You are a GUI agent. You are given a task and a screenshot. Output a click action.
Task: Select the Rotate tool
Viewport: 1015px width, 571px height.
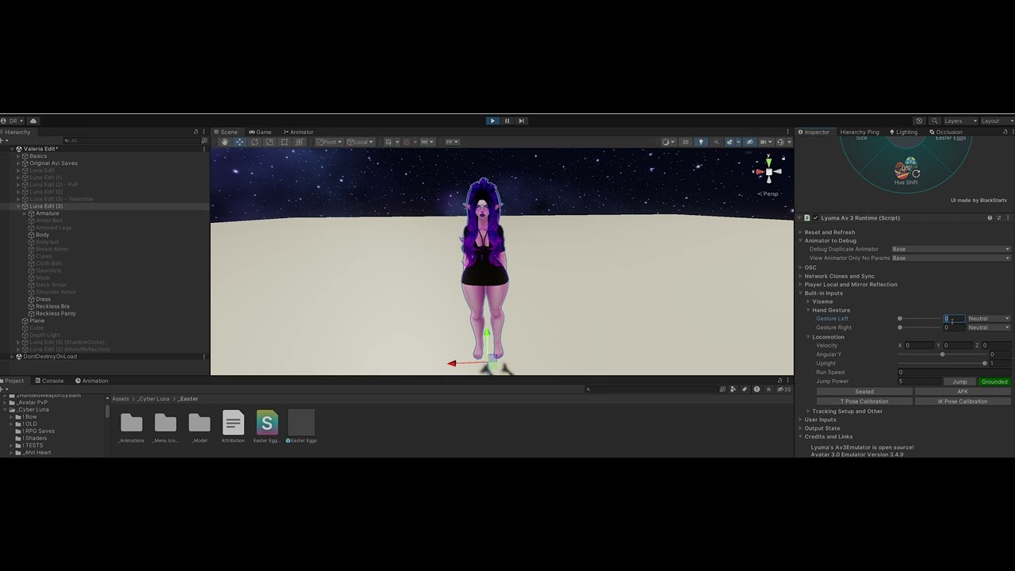(255, 142)
